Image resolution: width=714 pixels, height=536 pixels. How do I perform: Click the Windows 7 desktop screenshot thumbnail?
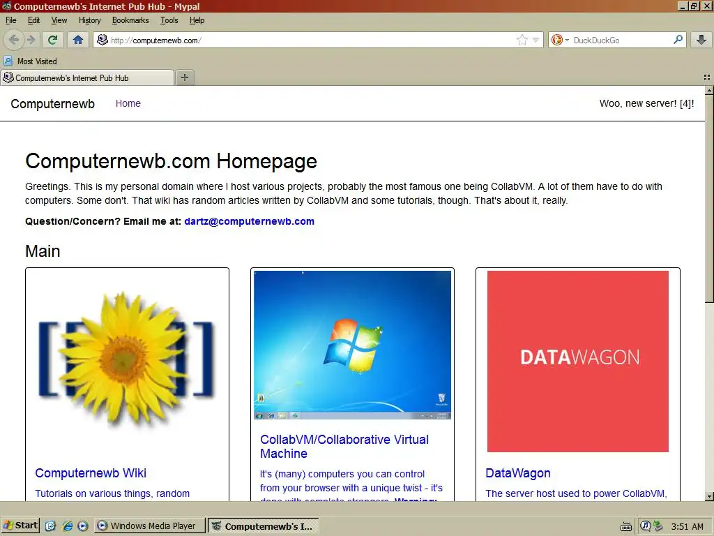point(352,345)
